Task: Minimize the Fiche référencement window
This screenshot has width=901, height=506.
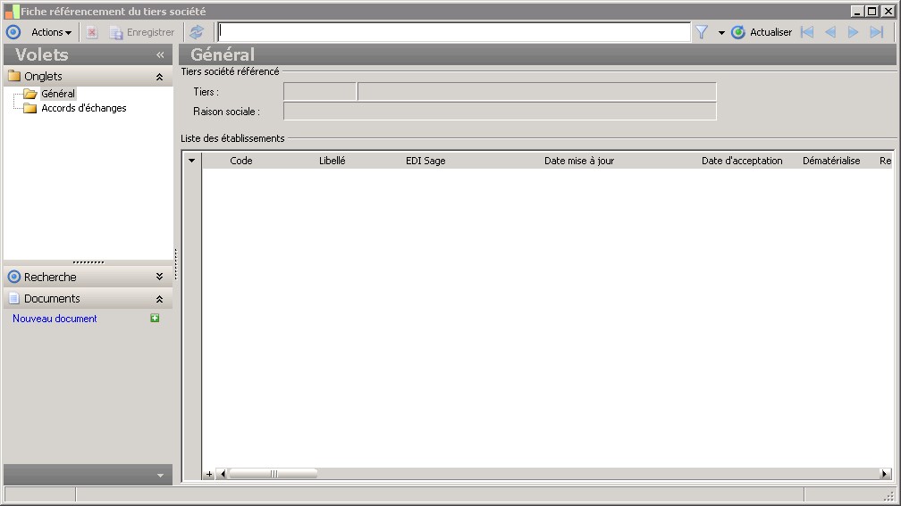Action: [857, 11]
